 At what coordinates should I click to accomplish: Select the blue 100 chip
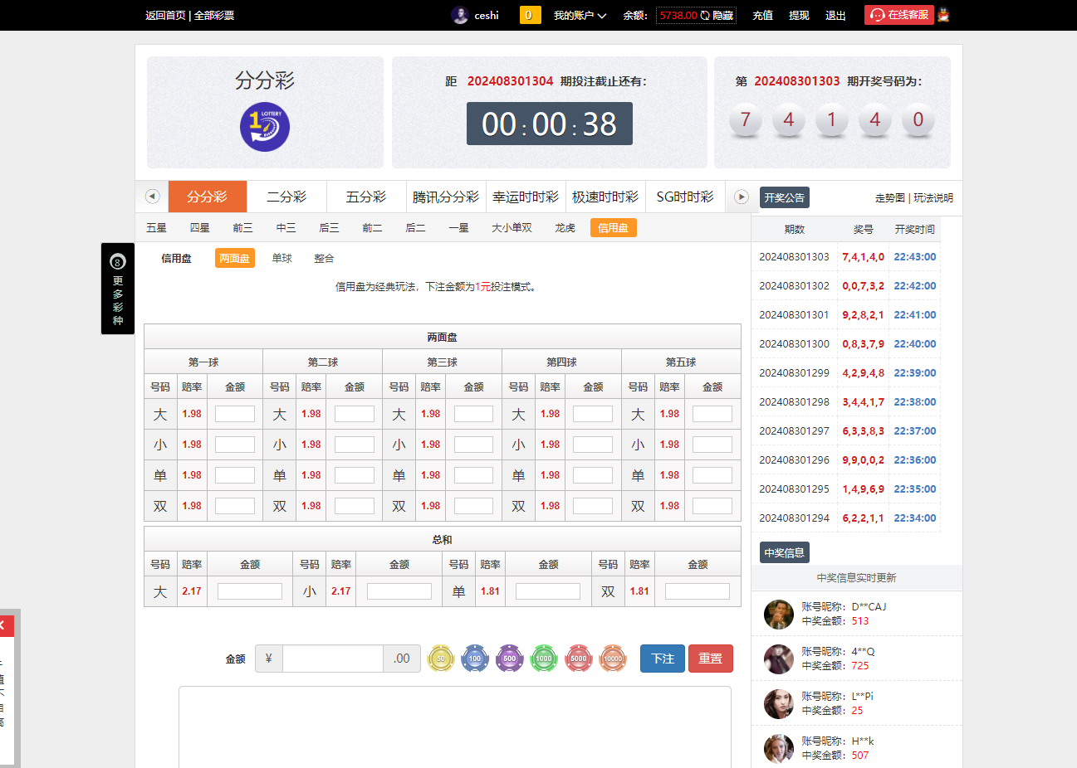tap(475, 659)
